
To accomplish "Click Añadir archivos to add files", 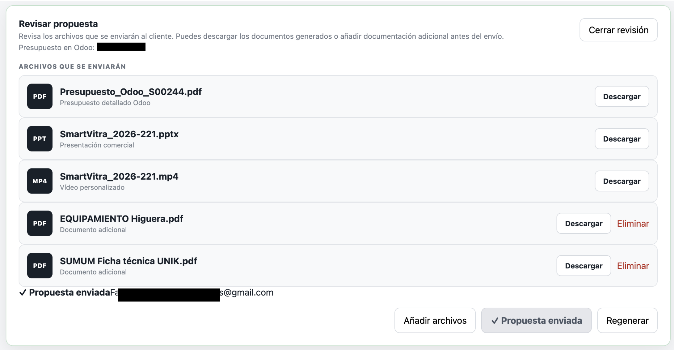I will (435, 320).
